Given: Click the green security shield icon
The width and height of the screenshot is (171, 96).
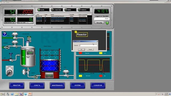Looking at the screenshot, I should coord(107,23).
